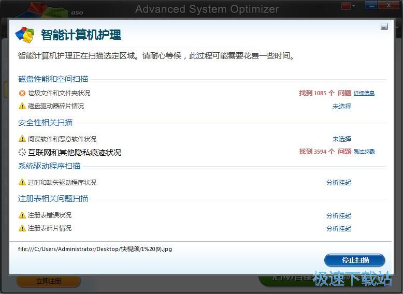Select the 间谍软件和恶意软件状况 row text
403x294 pixels.
pos(62,139)
